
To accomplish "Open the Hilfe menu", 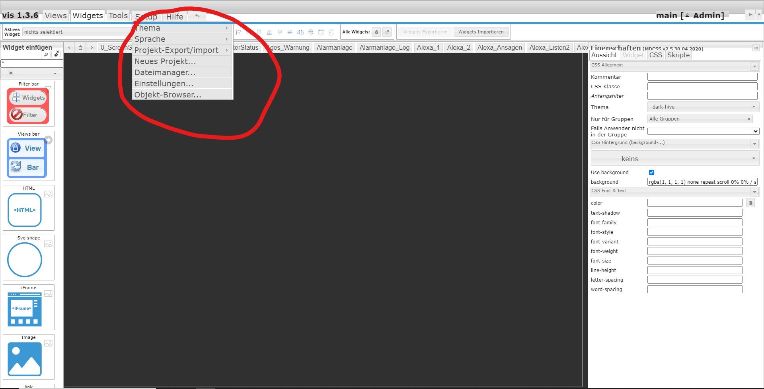I will click(175, 16).
